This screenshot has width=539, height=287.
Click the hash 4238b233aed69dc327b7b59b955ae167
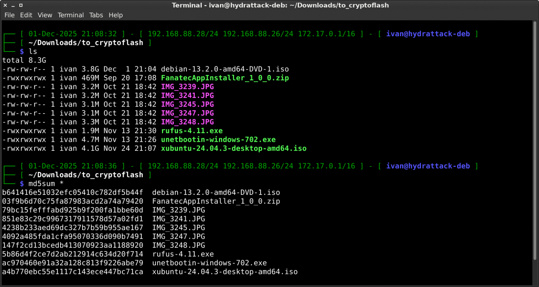[x=73, y=228]
